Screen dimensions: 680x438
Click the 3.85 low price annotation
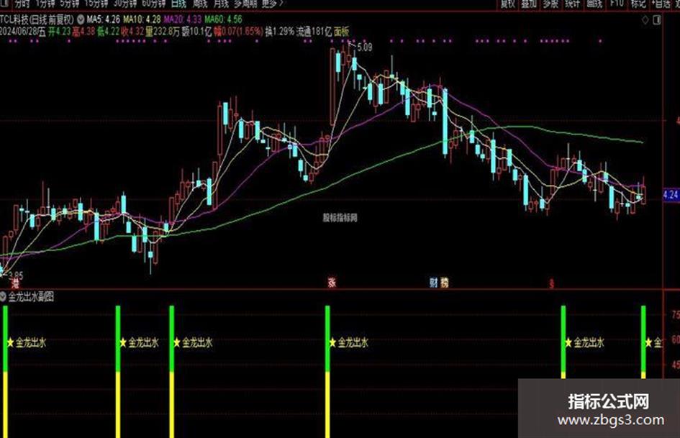pyautogui.click(x=16, y=275)
